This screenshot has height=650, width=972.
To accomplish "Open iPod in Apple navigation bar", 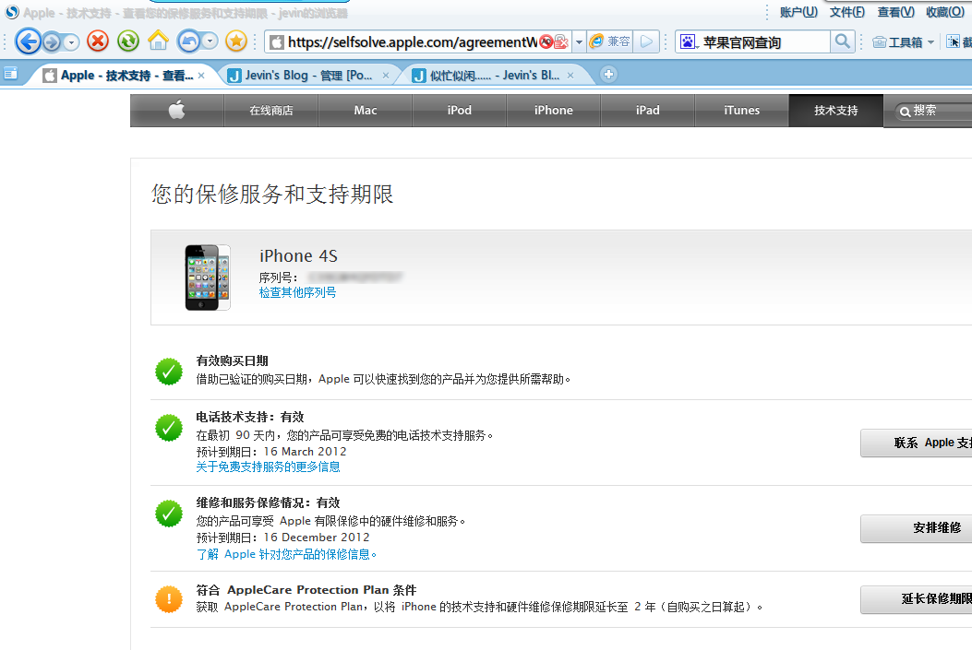I will coord(460,111).
